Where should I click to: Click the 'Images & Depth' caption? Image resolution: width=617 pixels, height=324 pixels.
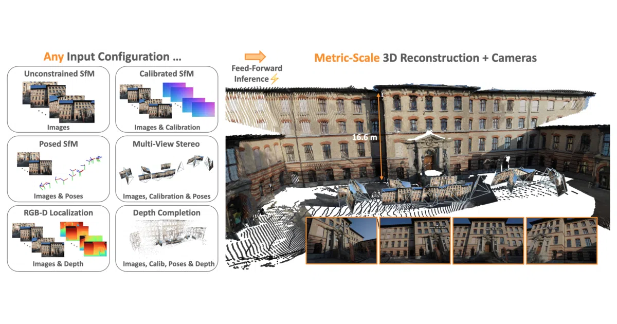(58, 264)
